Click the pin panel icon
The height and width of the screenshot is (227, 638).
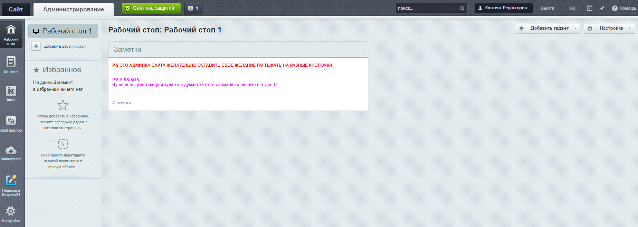point(602,8)
